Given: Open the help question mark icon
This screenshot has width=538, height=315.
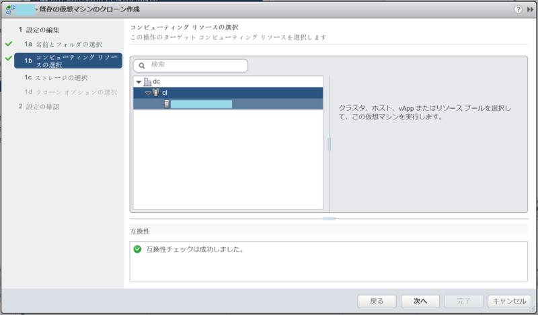Looking at the screenshot, I should tap(518, 9).
